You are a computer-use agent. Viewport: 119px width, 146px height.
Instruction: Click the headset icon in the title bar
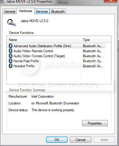coord(2,2)
